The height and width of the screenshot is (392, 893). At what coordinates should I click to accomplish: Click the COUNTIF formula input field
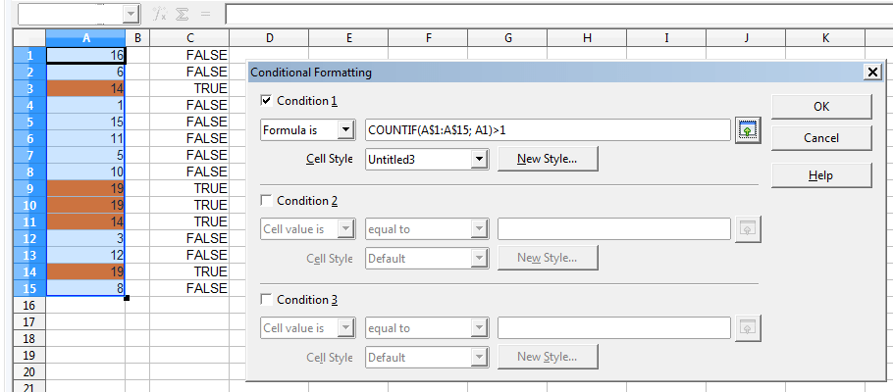coord(547,129)
